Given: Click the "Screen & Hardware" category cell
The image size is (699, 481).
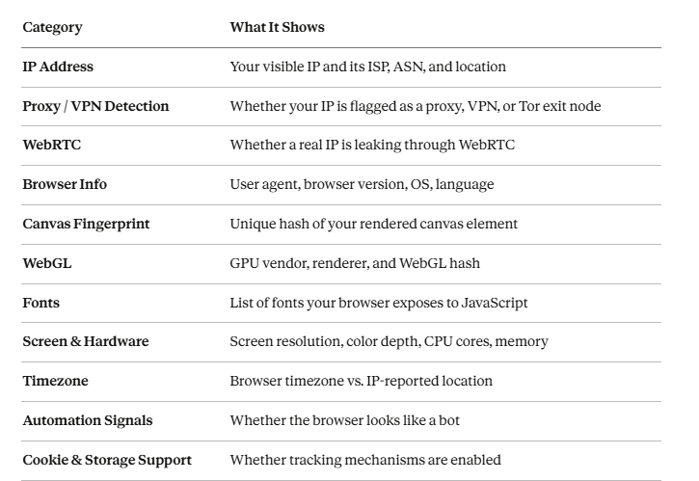Looking at the screenshot, I should click(86, 341).
